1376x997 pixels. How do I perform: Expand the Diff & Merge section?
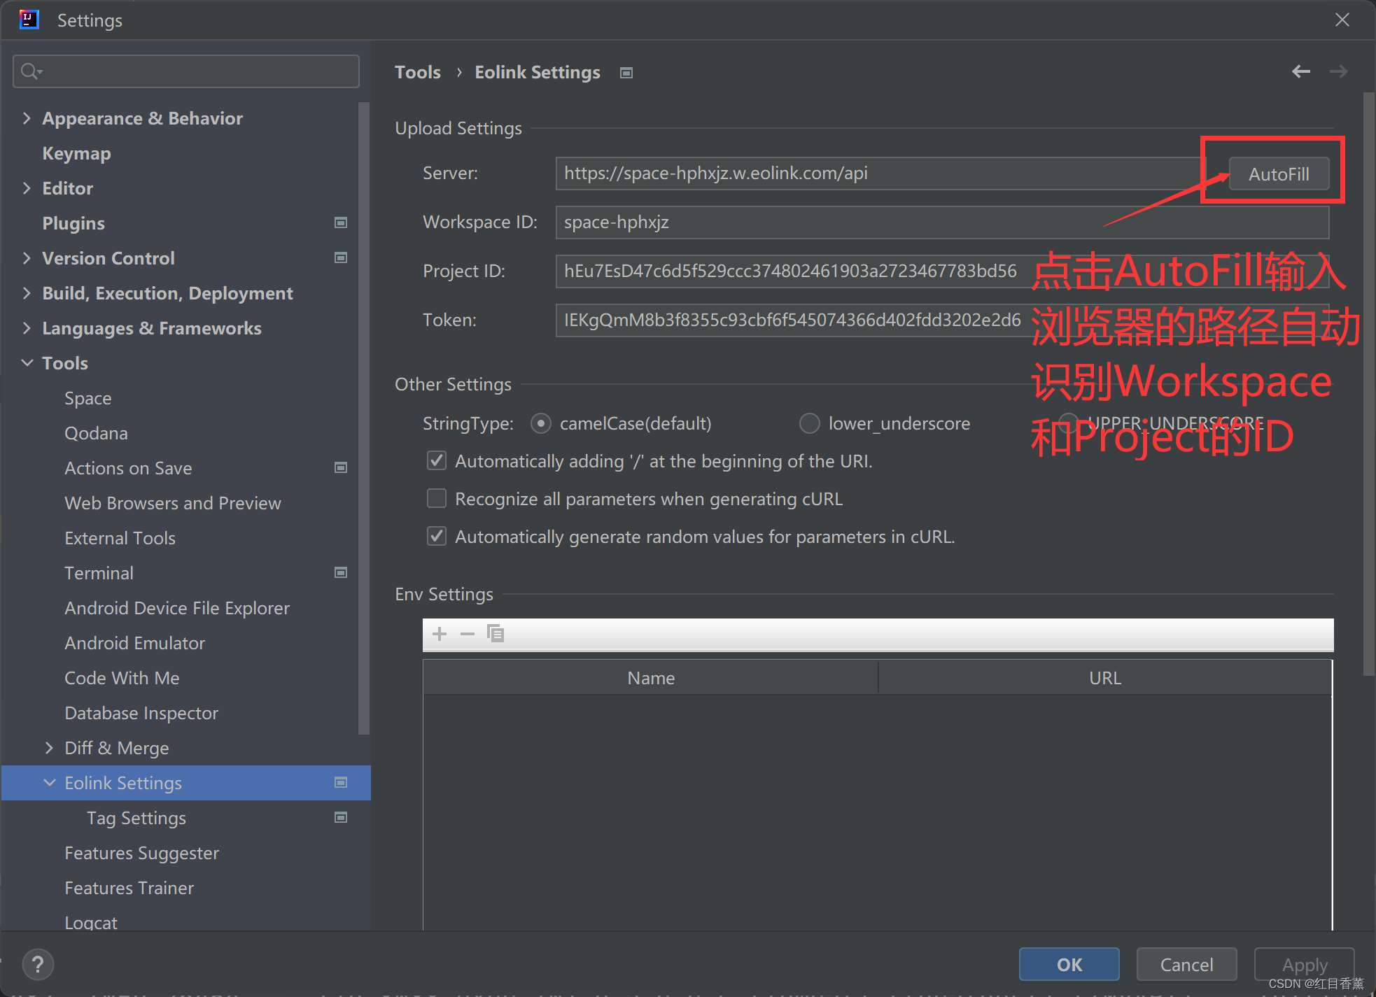point(49,747)
